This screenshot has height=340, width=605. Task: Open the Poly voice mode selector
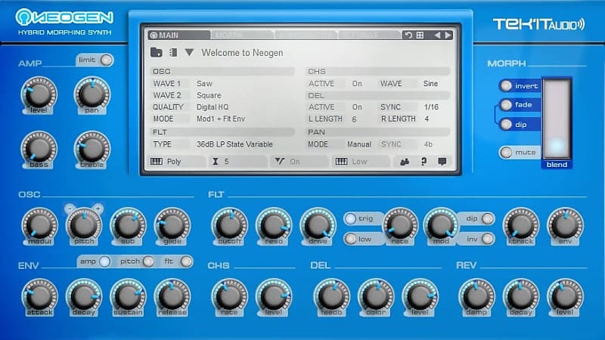(x=178, y=161)
